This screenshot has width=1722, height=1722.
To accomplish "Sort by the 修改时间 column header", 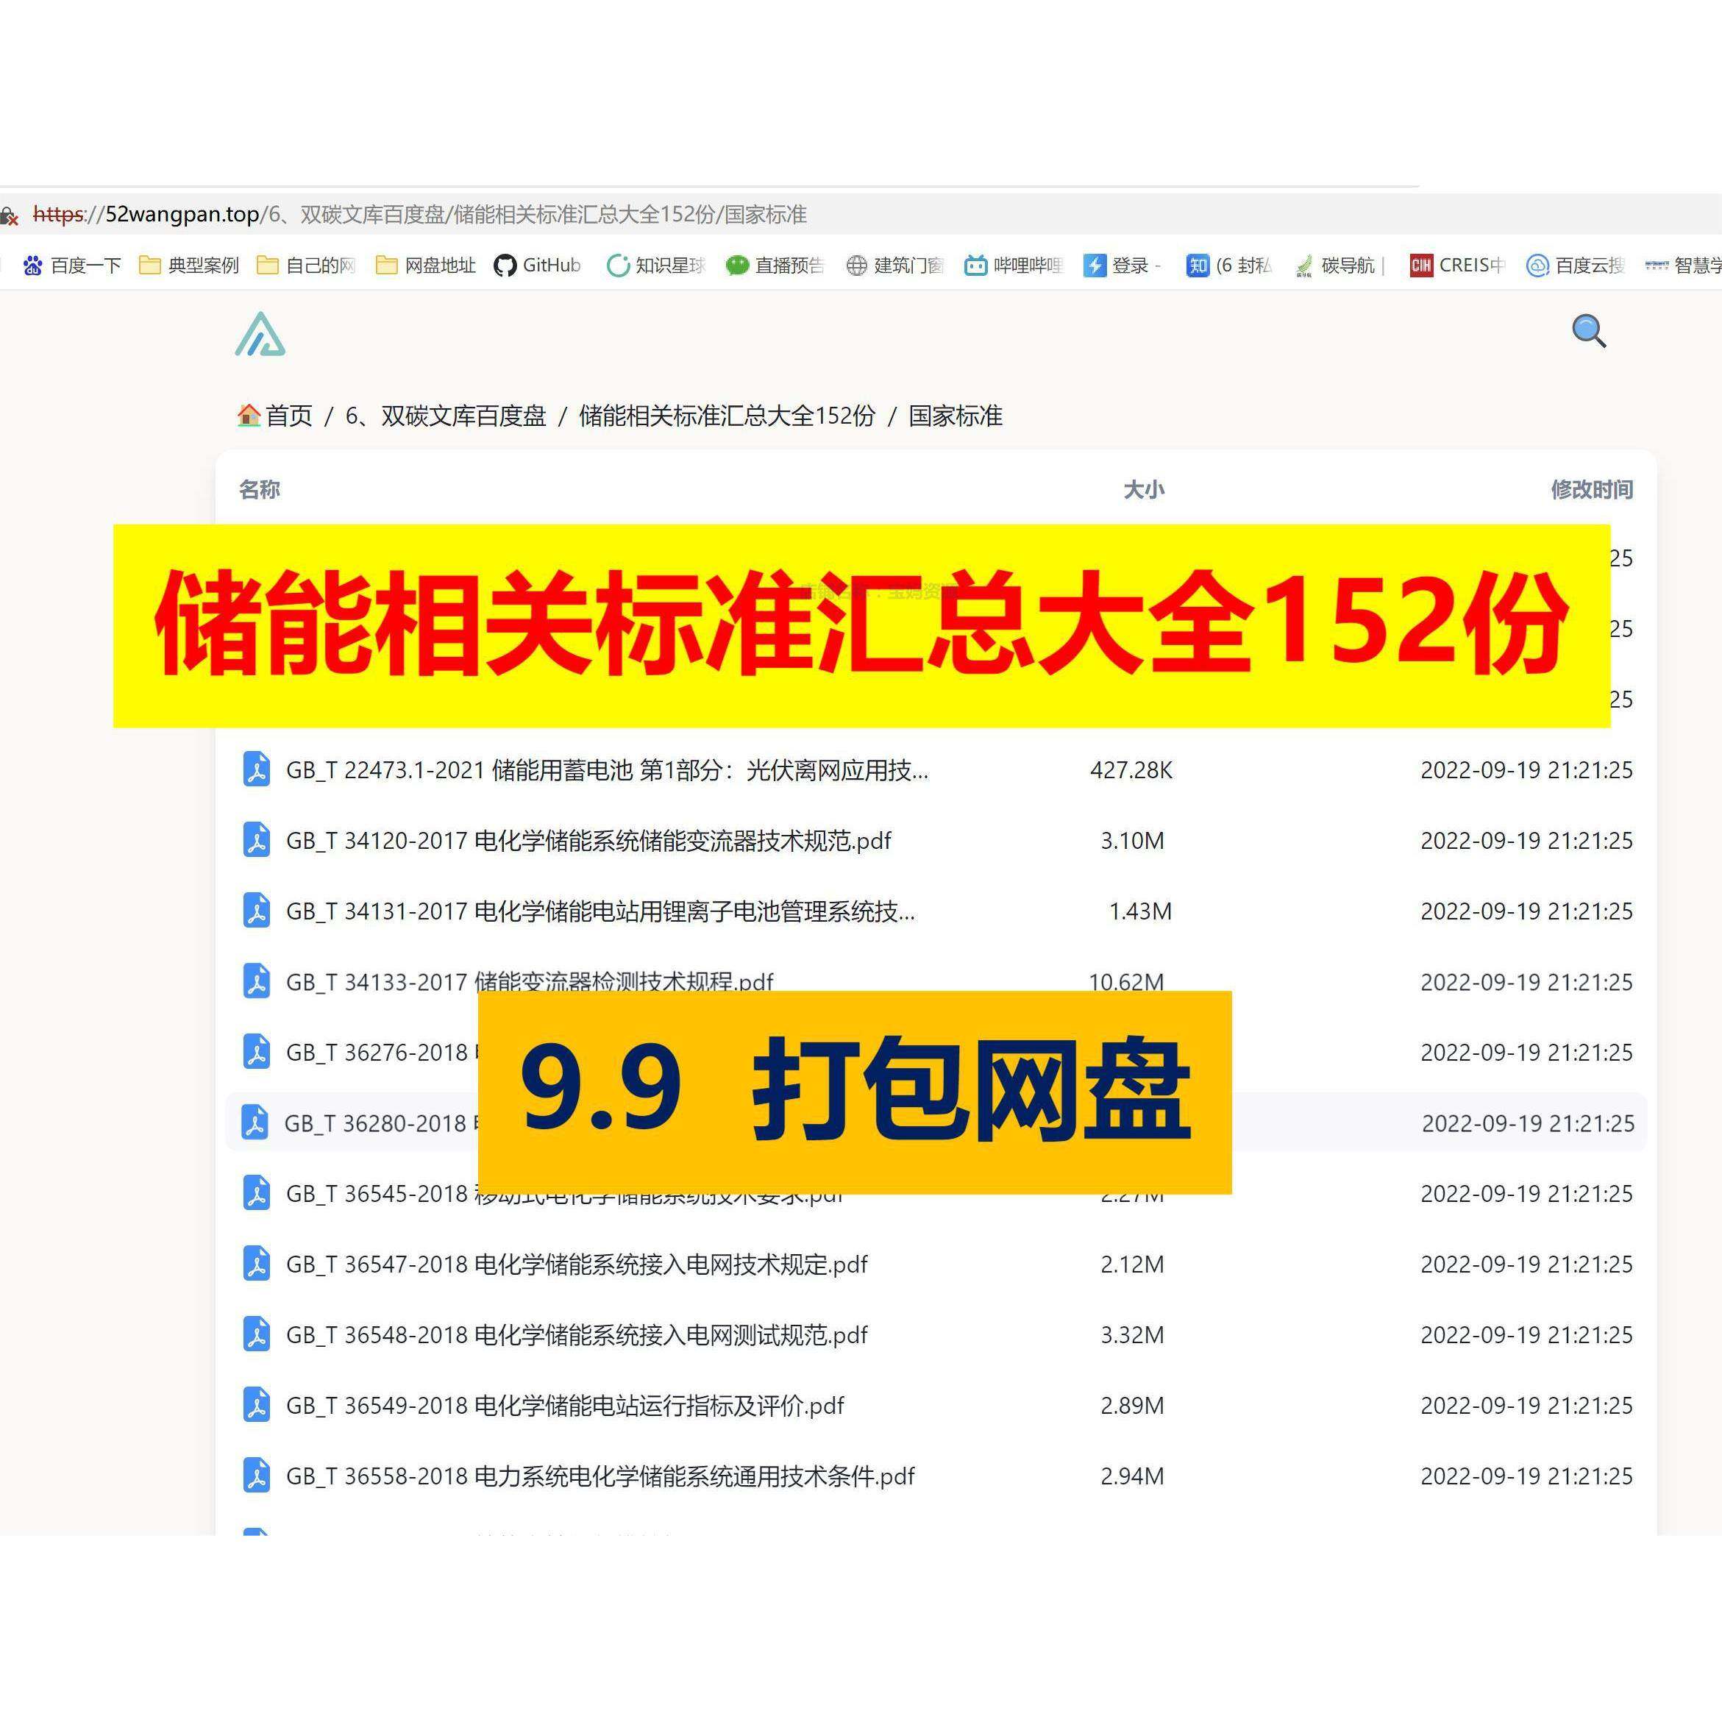I will pos(1592,489).
